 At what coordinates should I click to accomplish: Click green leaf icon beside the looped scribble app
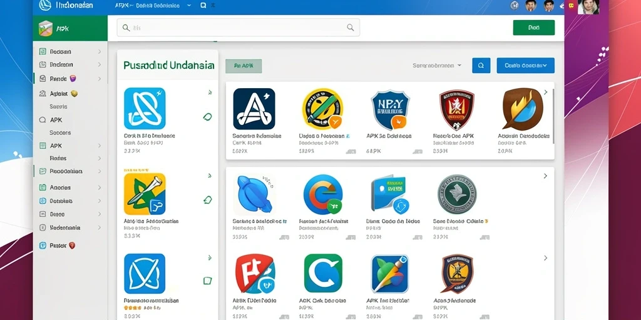(208, 117)
